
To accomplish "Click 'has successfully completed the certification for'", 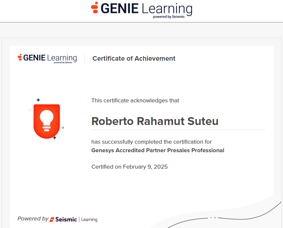I will (151, 142).
